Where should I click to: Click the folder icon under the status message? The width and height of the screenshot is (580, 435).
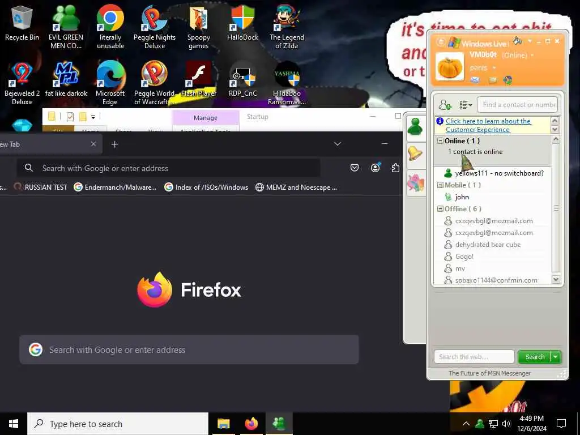pyautogui.click(x=493, y=79)
